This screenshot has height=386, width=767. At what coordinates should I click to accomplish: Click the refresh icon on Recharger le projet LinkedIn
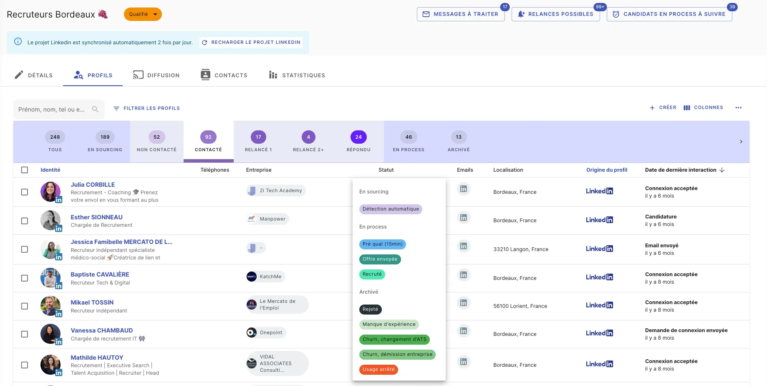[x=204, y=42]
